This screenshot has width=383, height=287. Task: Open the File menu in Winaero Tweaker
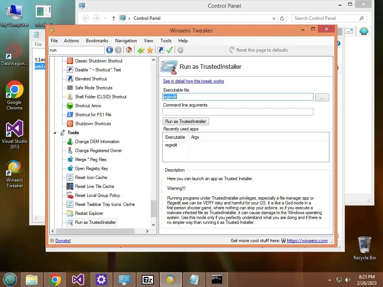point(54,41)
